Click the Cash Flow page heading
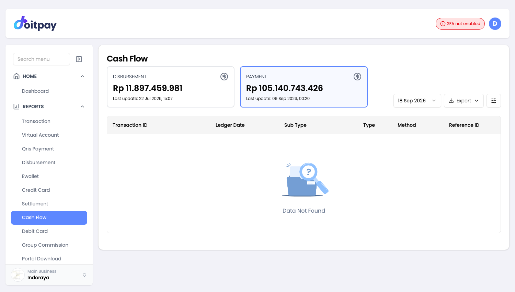This screenshot has width=515, height=292. (x=127, y=59)
